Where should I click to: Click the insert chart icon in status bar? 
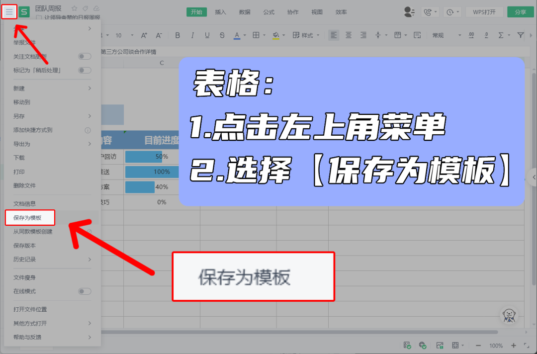click(x=440, y=345)
